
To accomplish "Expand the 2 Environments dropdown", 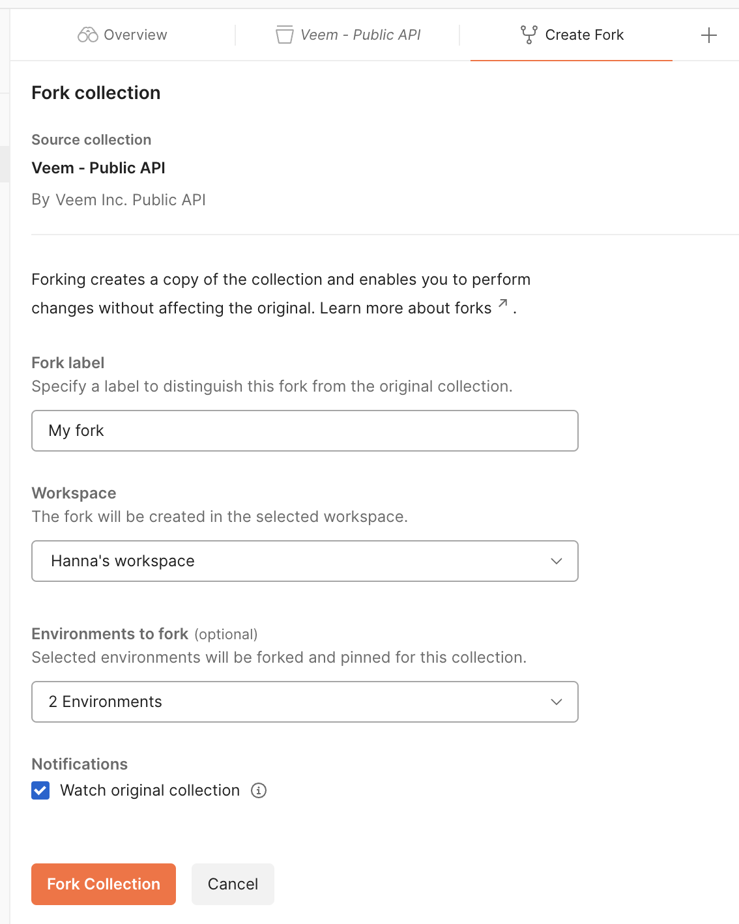I will (x=305, y=702).
